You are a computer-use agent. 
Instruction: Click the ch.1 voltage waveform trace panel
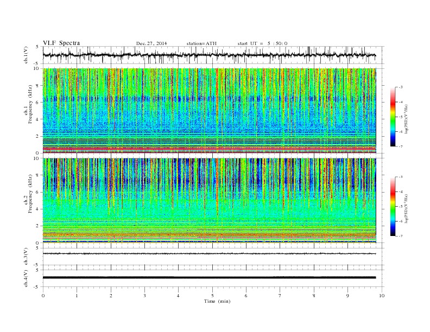[213, 55]
